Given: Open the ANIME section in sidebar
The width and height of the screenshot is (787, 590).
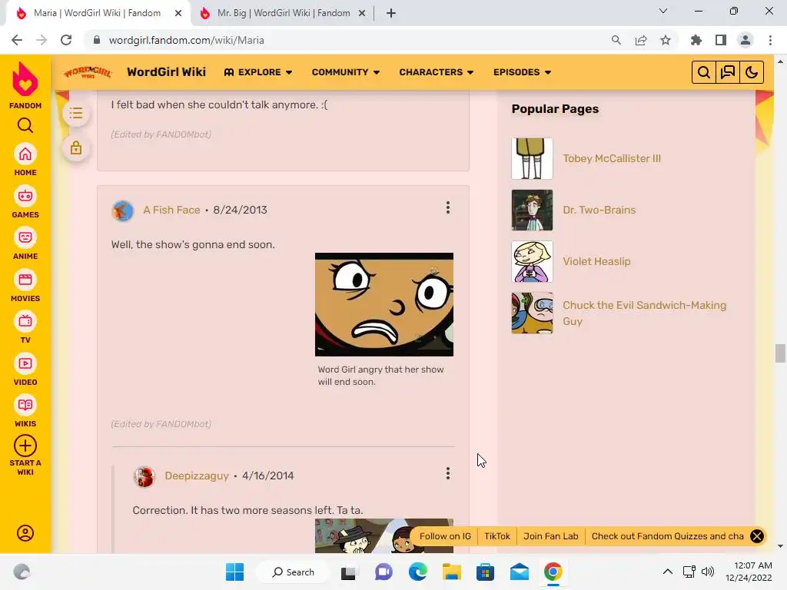Looking at the screenshot, I should (25, 244).
